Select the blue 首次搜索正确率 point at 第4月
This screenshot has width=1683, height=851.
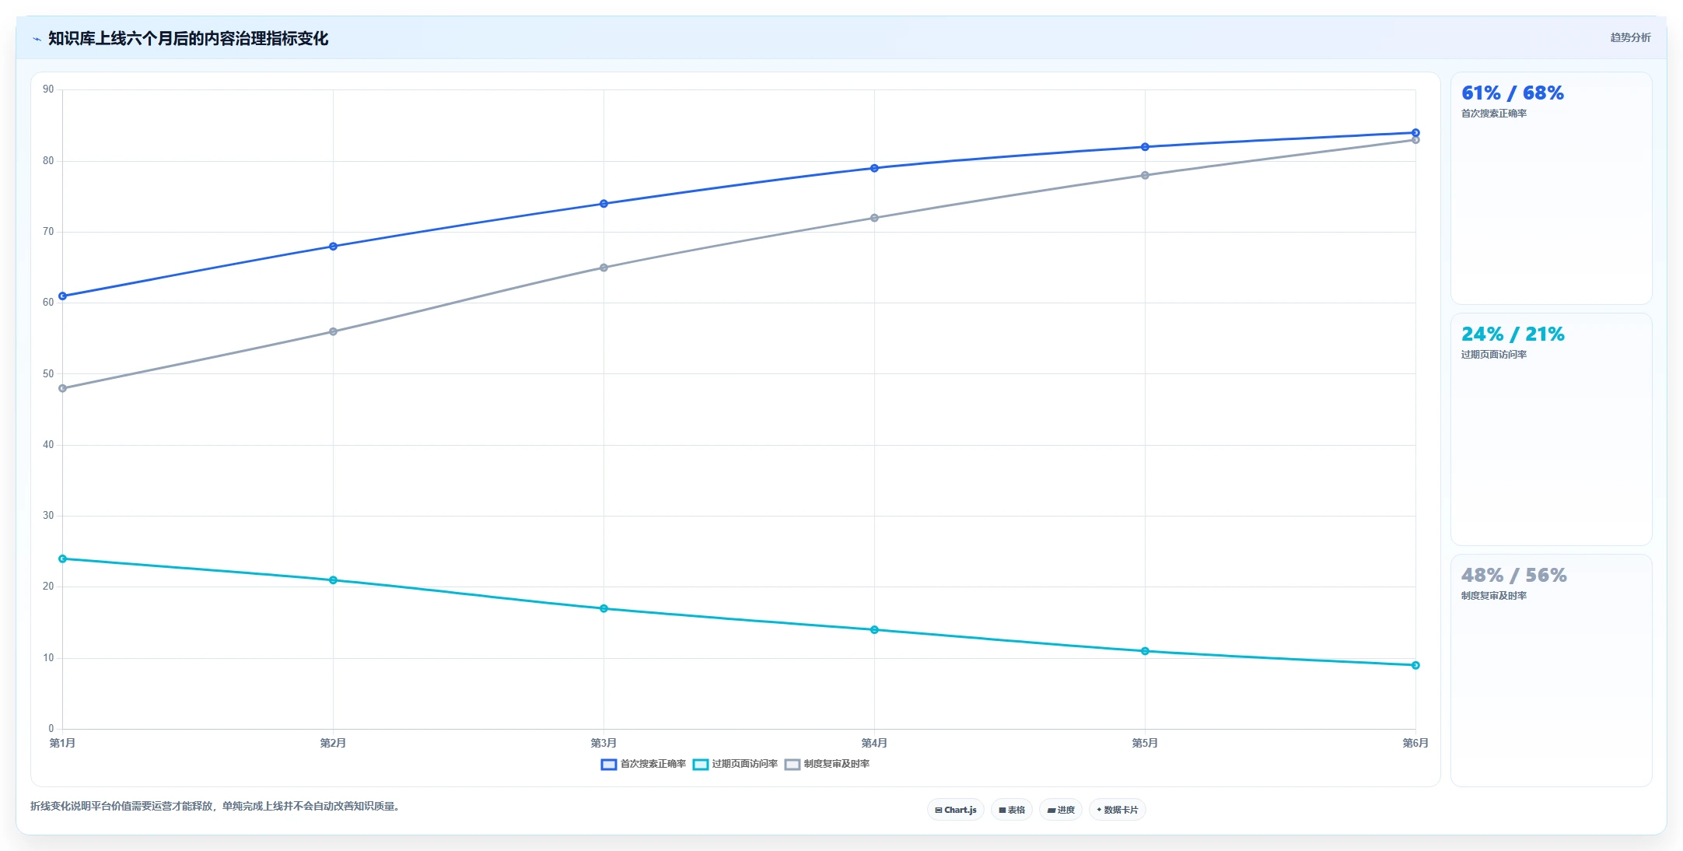tap(874, 168)
